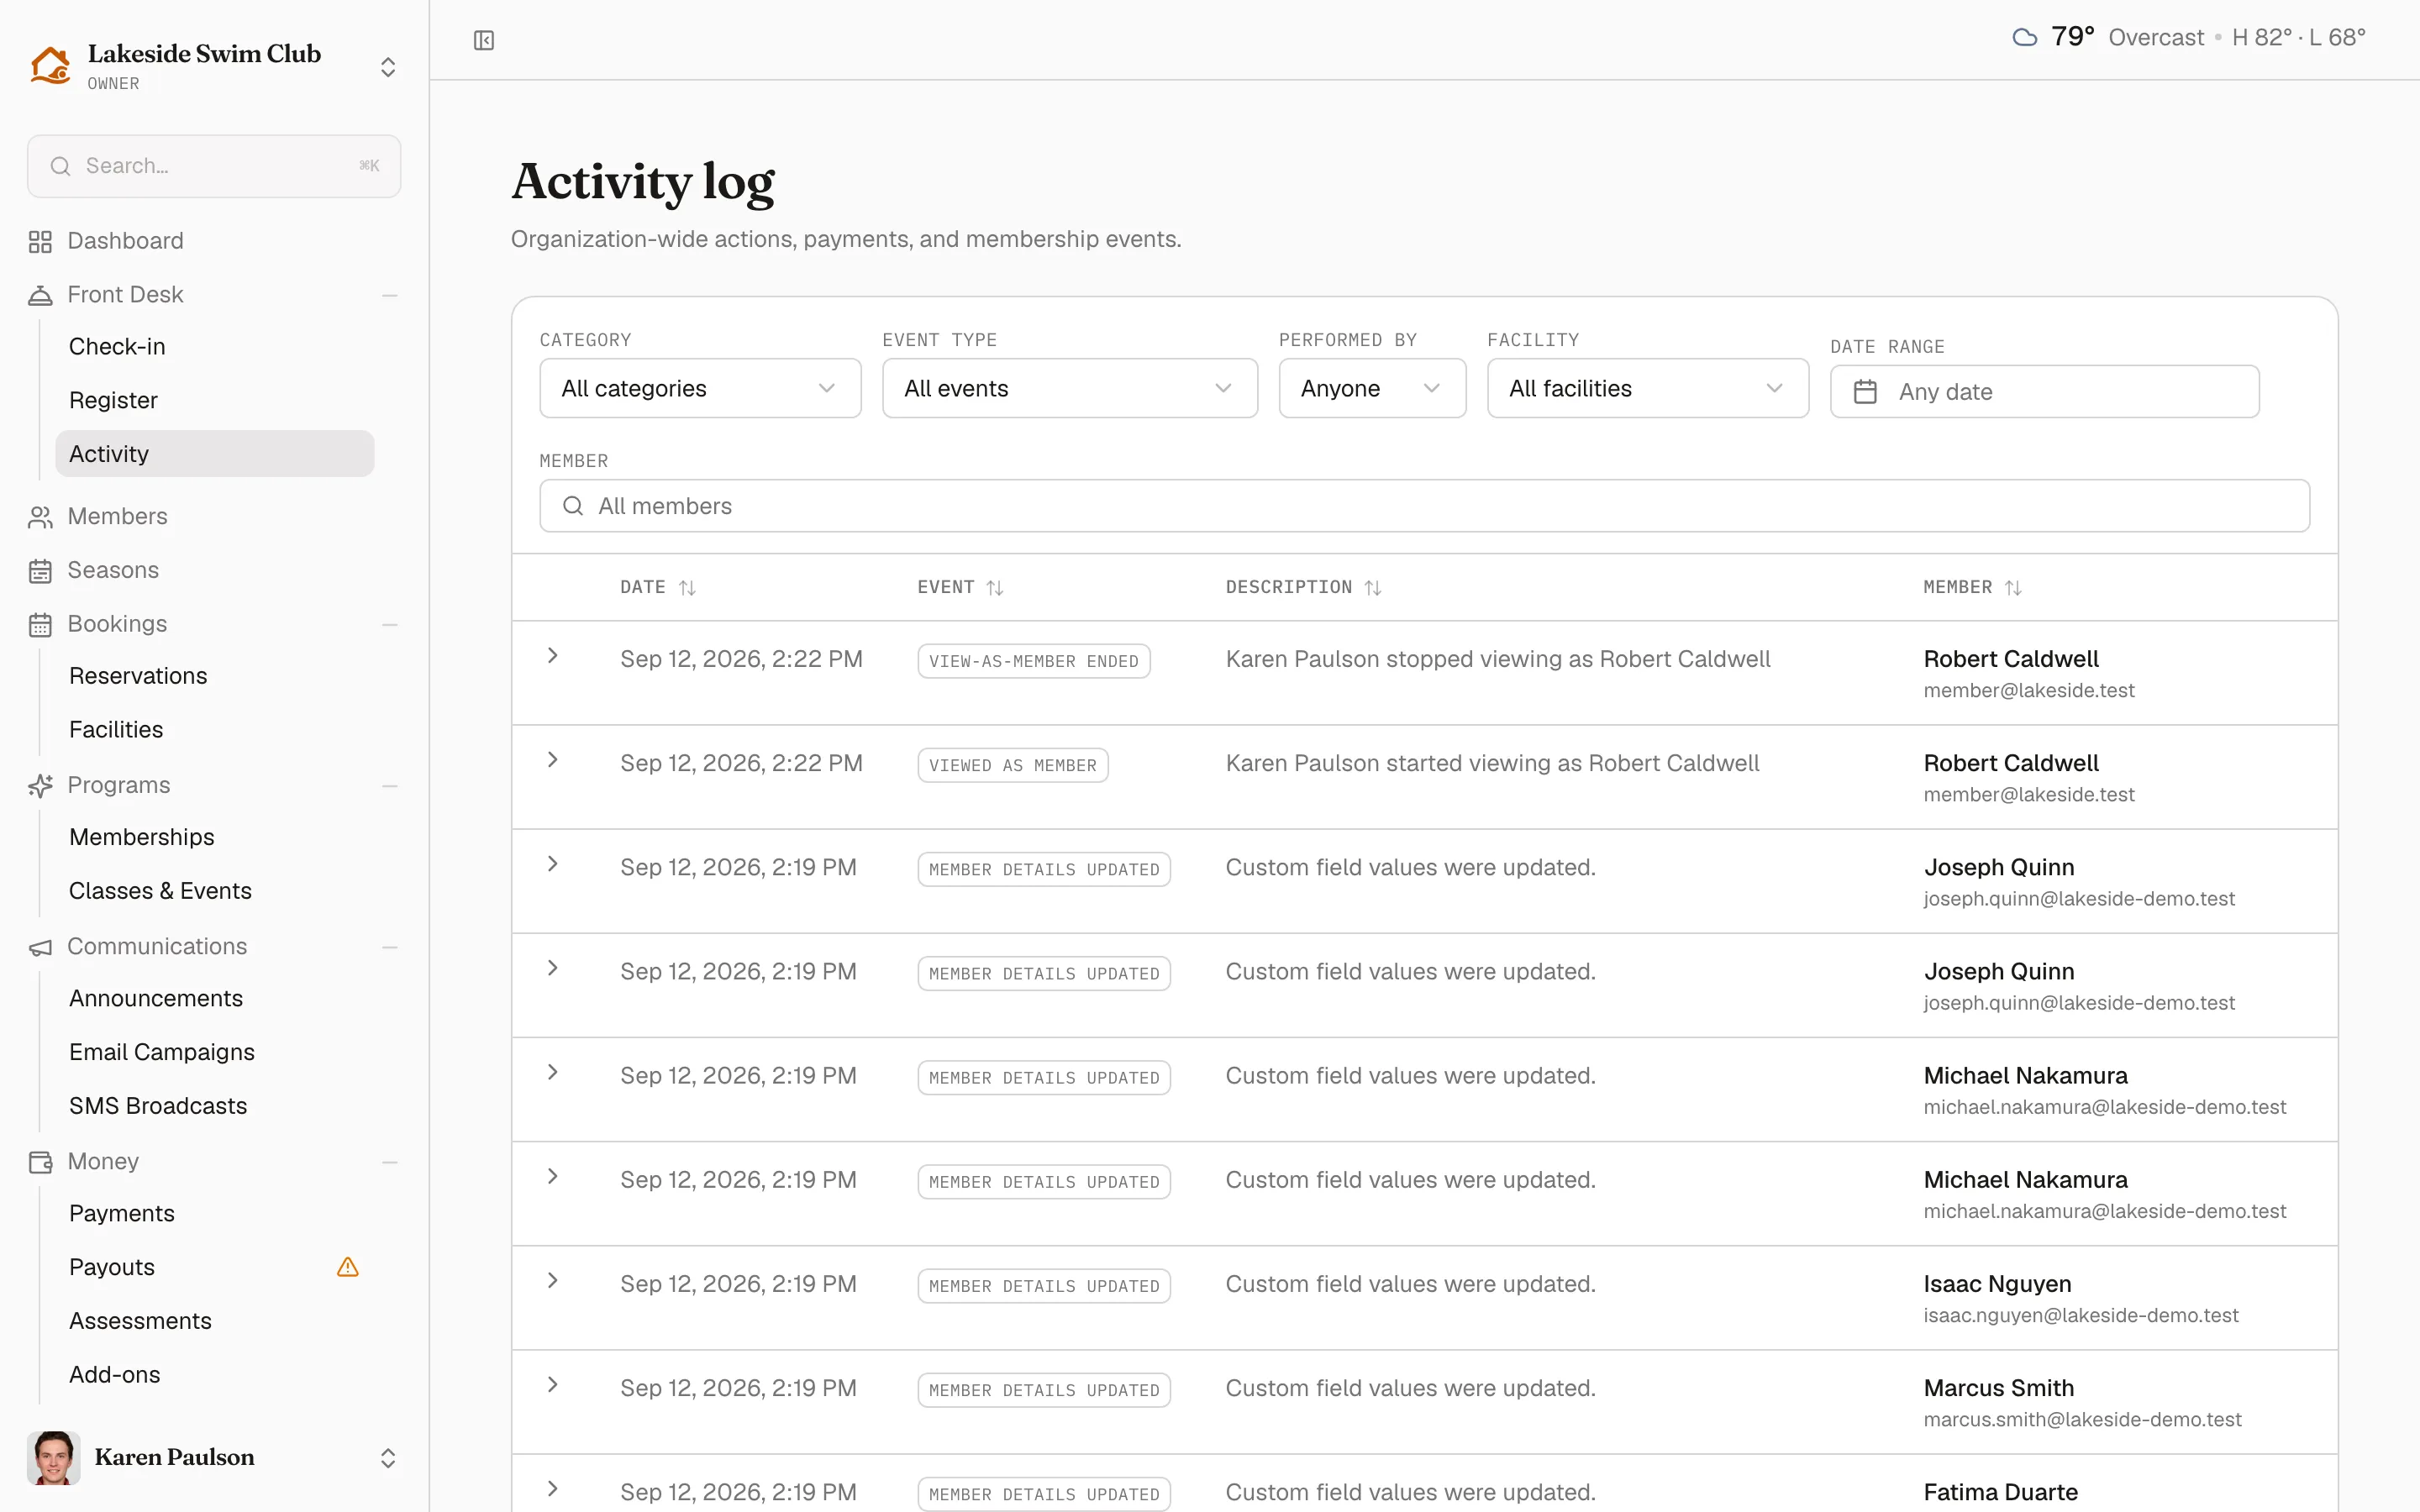Collapse the Money section
The image size is (2420, 1512).
click(390, 1162)
